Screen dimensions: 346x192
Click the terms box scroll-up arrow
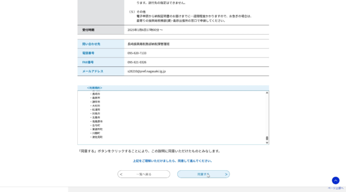[267, 93]
